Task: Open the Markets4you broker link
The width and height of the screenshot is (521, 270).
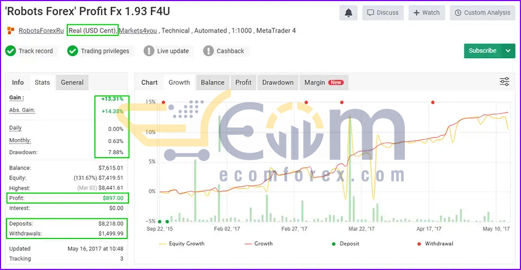Action: click(138, 30)
